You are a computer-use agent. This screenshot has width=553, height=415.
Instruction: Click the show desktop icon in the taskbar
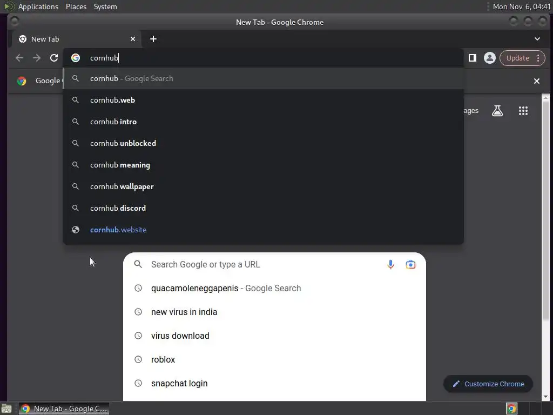click(x=6, y=409)
